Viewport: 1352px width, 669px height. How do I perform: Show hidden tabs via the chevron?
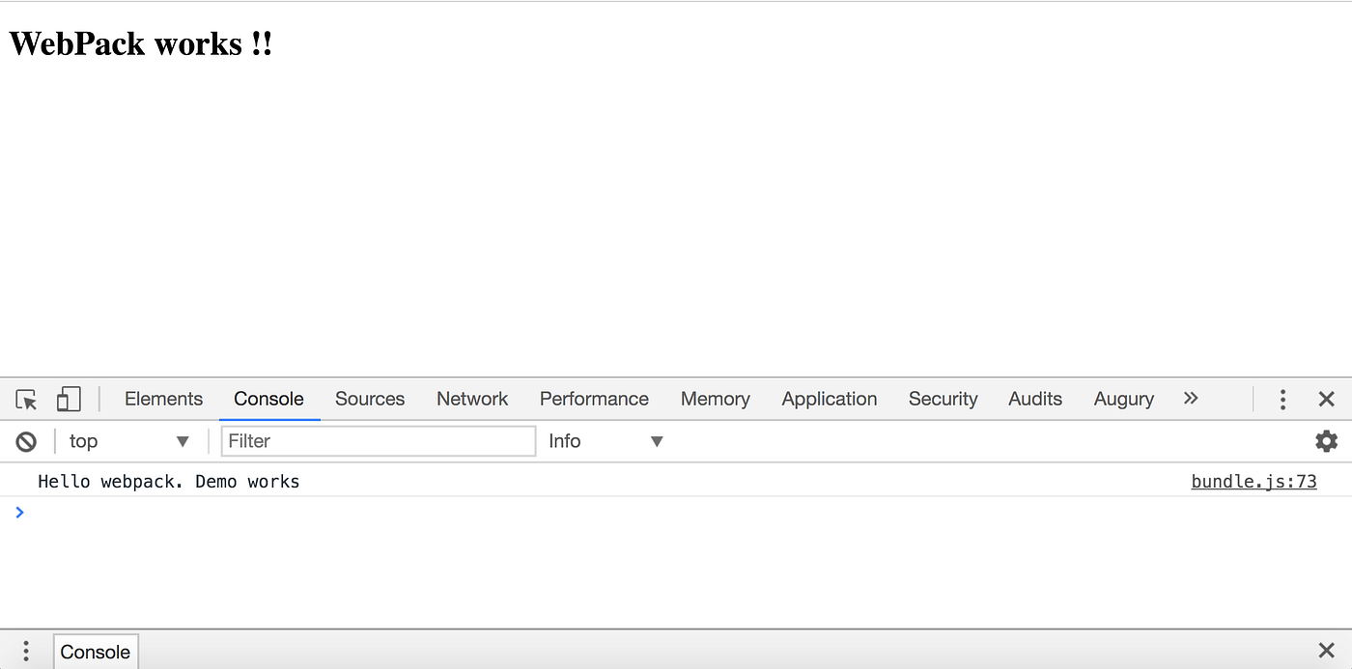point(1191,399)
